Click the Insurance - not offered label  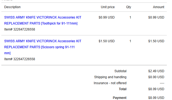(110, 83)
